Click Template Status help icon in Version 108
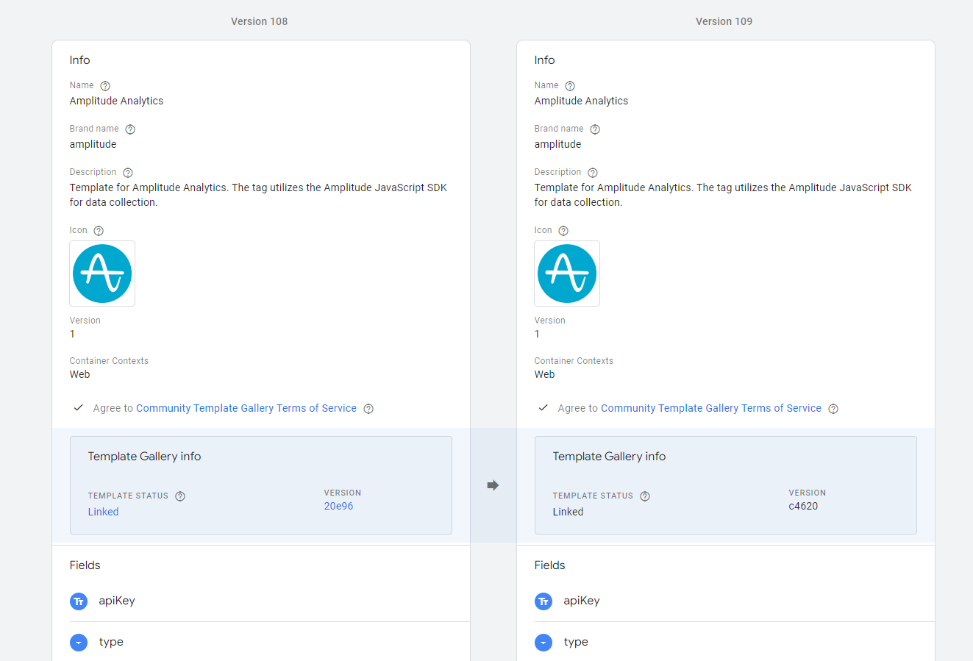Screen dimensions: 973x661 click(x=180, y=496)
